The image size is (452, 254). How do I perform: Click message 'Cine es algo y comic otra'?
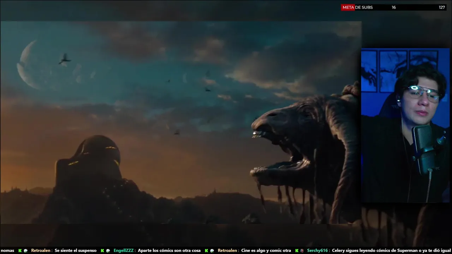pos(266,250)
